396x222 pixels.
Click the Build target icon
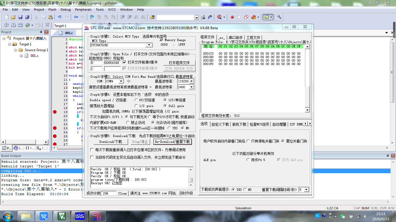(13, 25)
